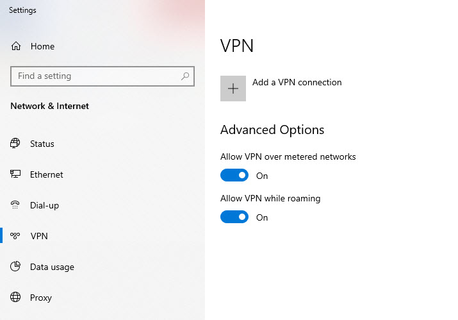458x320 pixels.
Task: Go to the Ethernet section
Action: tap(46, 174)
